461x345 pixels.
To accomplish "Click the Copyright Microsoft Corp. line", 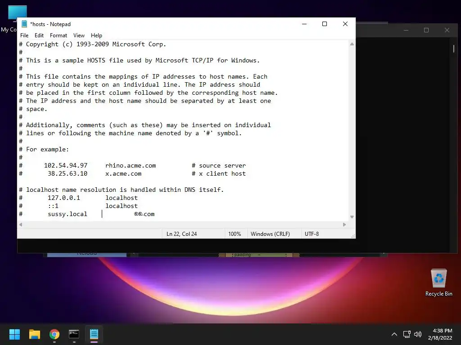I will pyautogui.click(x=93, y=44).
